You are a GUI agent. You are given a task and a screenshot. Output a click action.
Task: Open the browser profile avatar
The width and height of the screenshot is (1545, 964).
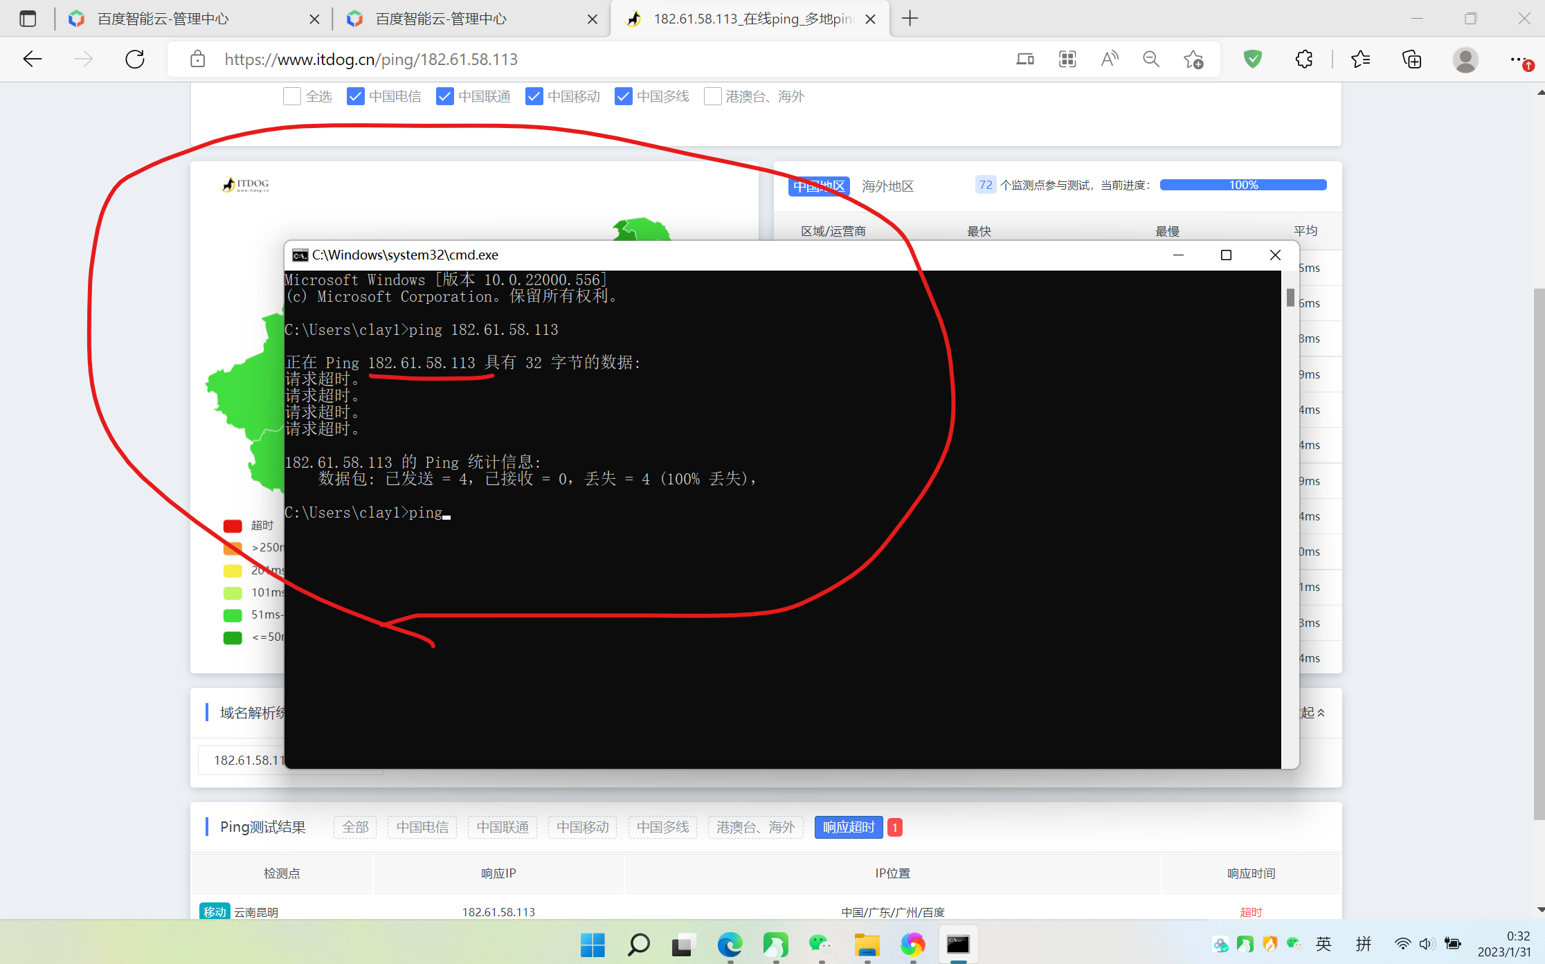(1465, 60)
